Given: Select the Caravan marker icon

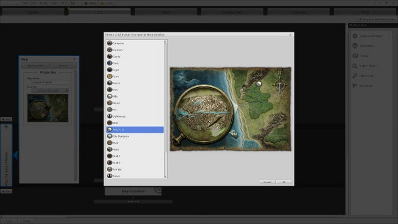Looking at the screenshot, I should coord(110,50).
